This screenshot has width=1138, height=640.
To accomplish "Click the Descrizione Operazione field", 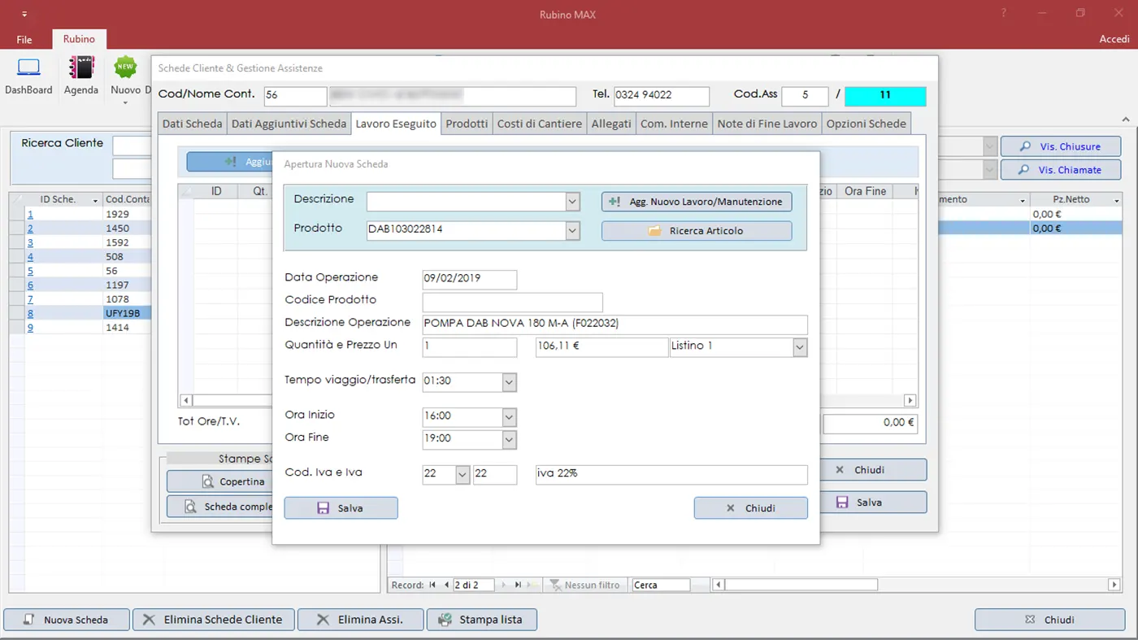I will pyautogui.click(x=615, y=324).
